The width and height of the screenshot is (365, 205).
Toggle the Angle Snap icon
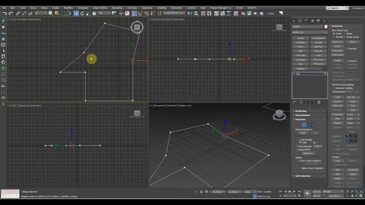[140, 14]
